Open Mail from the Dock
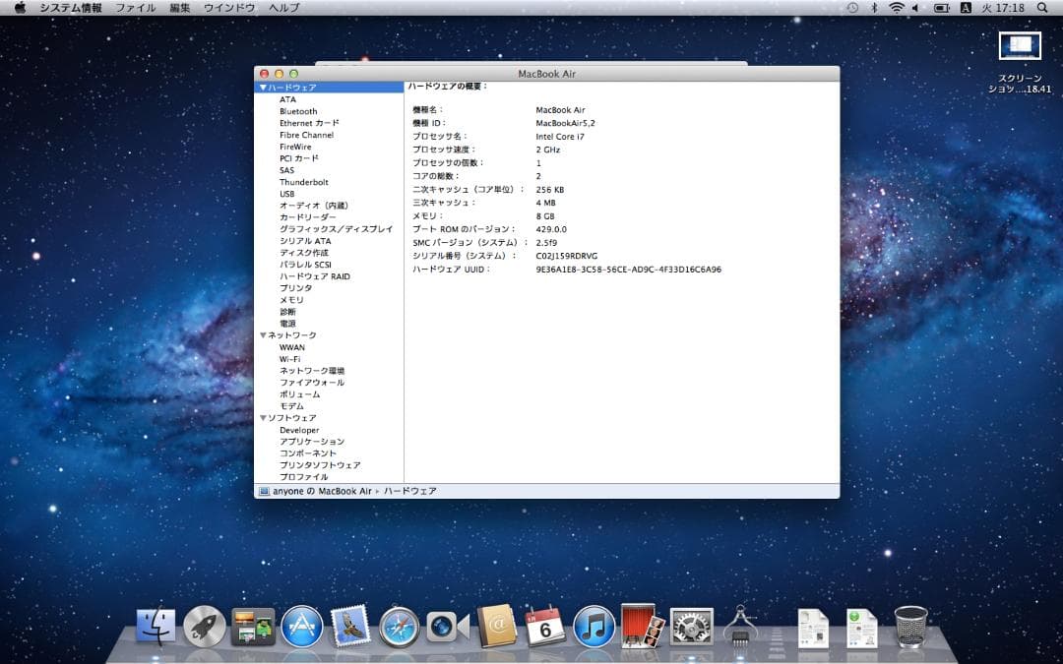Screen dimensions: 1063x664 (347, 624)
